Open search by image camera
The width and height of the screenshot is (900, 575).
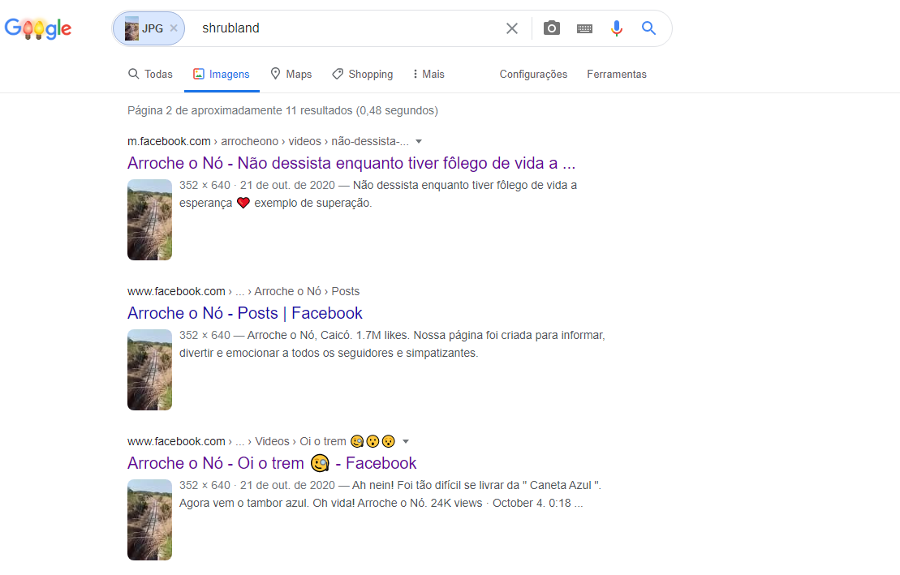[x=552, y=28]
